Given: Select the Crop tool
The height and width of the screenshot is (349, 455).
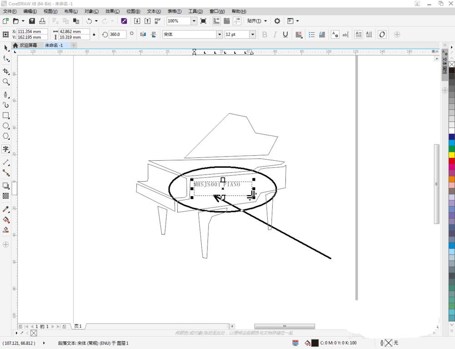Looking at the screenshot, I should [x=6, y=71].
